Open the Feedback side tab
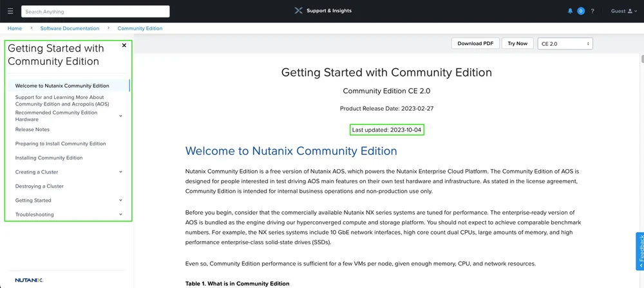Viewport: 644px width, 288px height. pos(640,251)
